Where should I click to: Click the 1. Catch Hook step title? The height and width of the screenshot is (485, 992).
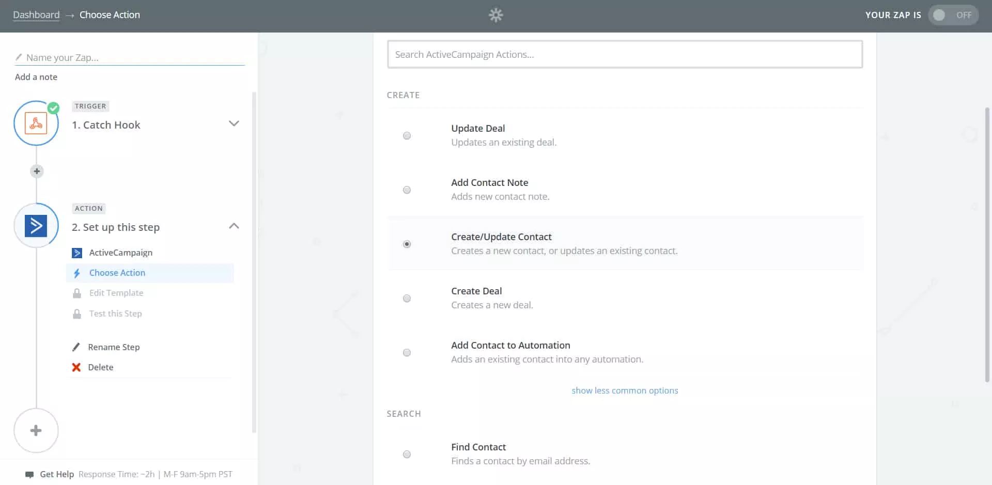coord(106,125)
